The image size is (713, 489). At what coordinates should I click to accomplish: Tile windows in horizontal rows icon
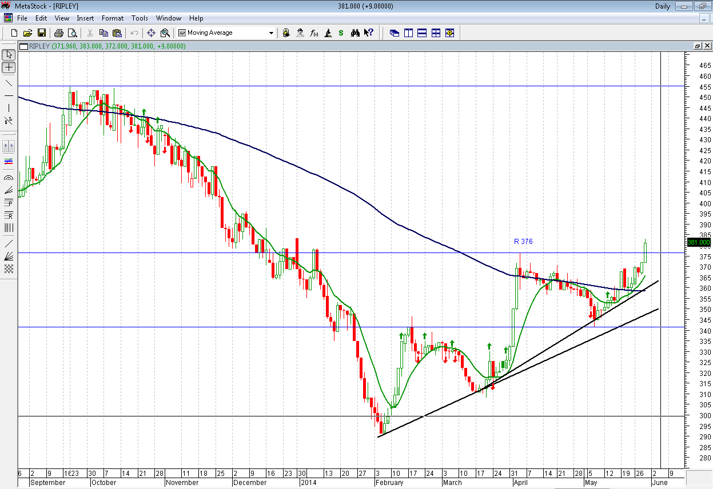click(422, 33)
